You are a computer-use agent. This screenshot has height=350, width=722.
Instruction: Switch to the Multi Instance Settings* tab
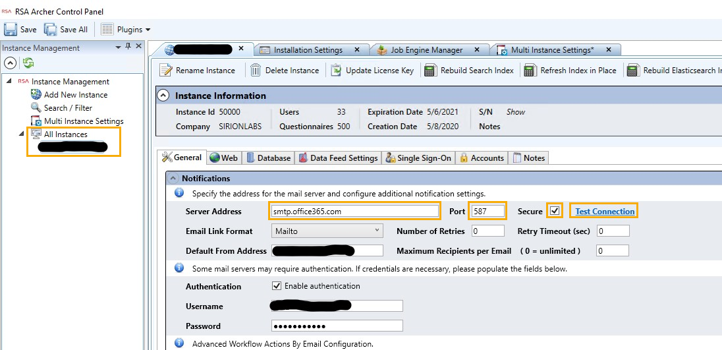pyautogui.click(x=553, y=49)
